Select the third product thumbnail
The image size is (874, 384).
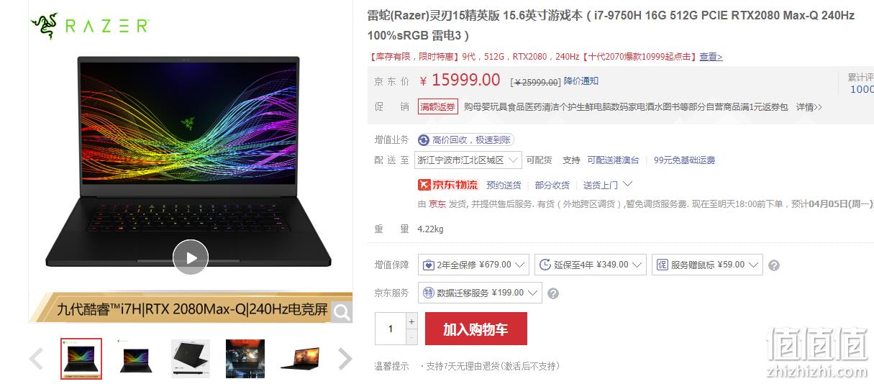[191, 358]
